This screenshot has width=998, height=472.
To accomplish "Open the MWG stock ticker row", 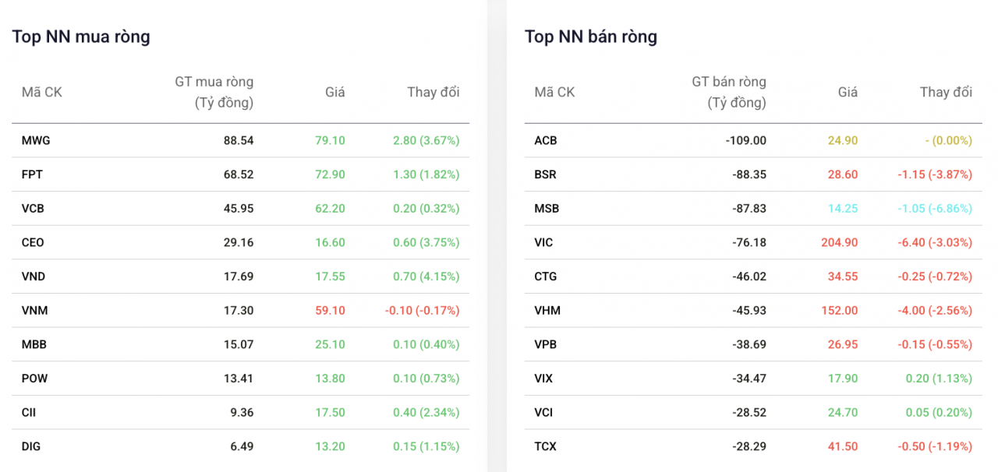I will click(240, 141).
